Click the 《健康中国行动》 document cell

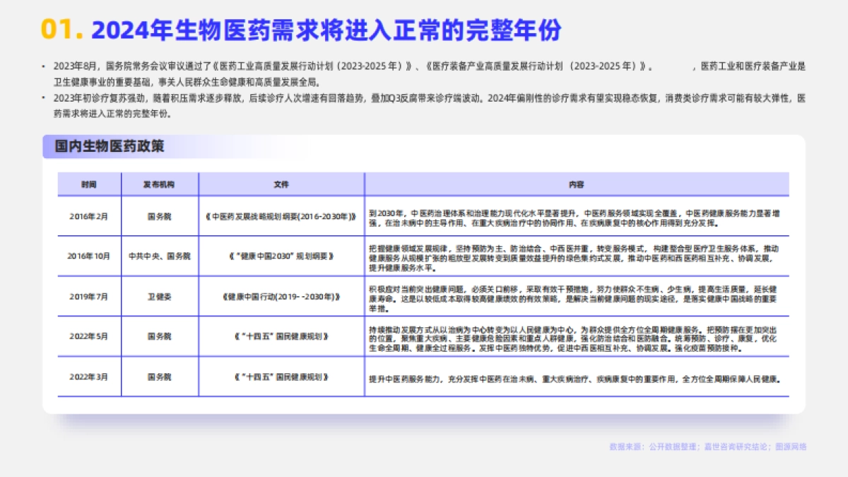pyautogui.click(x=281, y=297)
